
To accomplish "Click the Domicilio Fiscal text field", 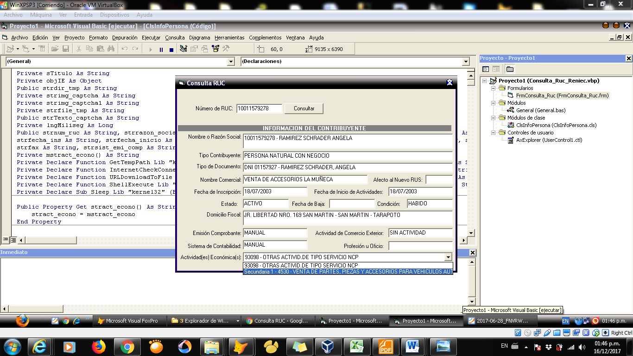I will tap(348, 218).
